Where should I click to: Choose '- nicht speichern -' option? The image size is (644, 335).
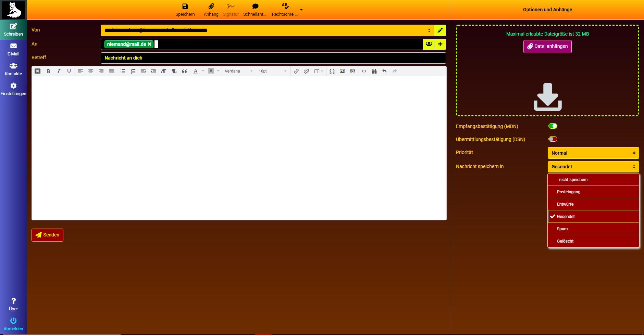click(x=573, y=180)
